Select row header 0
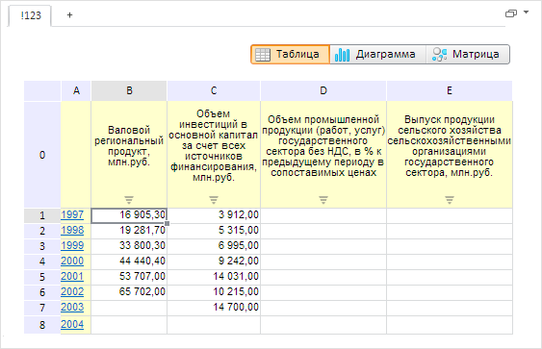The width and height of the screenshot is (542, 349). click(42, 155)
